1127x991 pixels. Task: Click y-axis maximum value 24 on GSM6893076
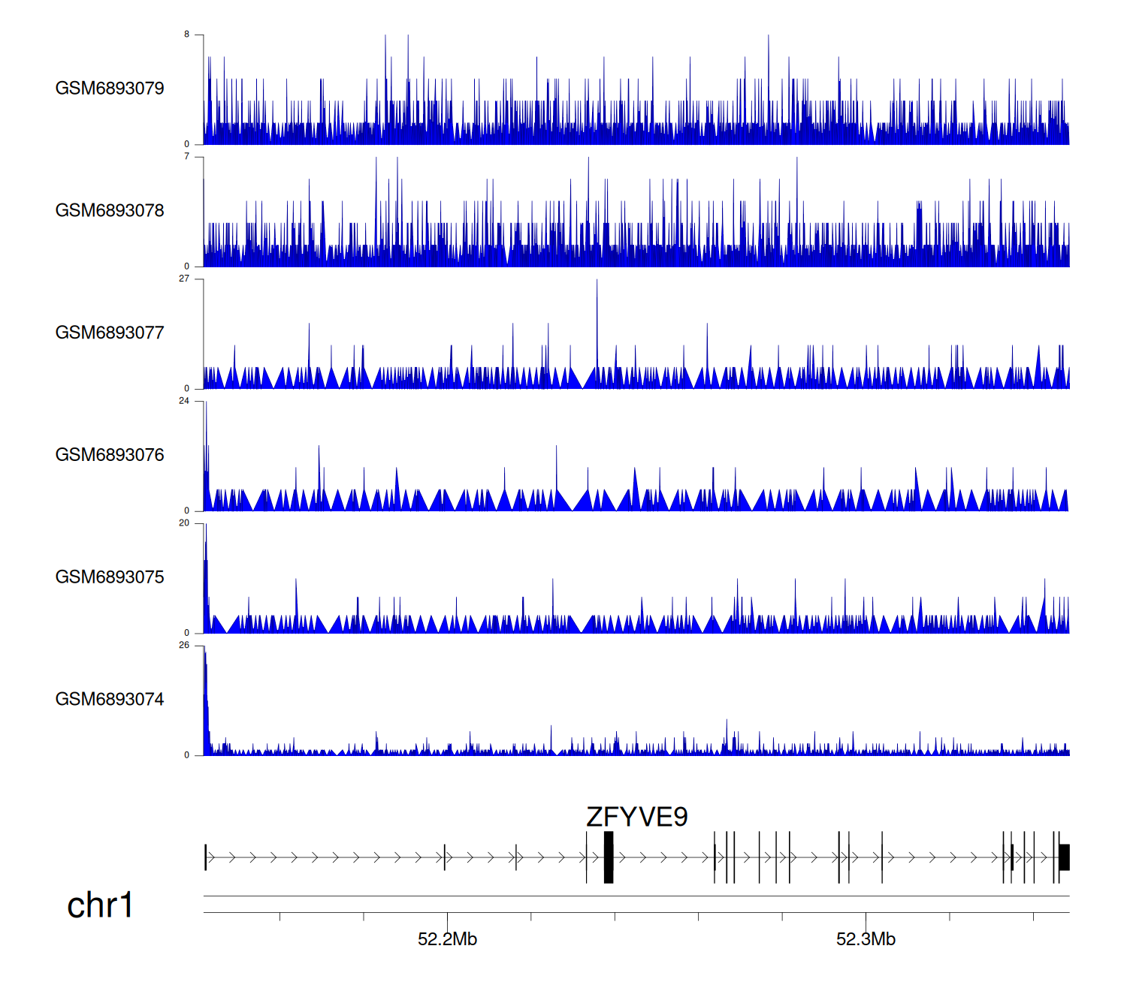(x=184, y=401)
